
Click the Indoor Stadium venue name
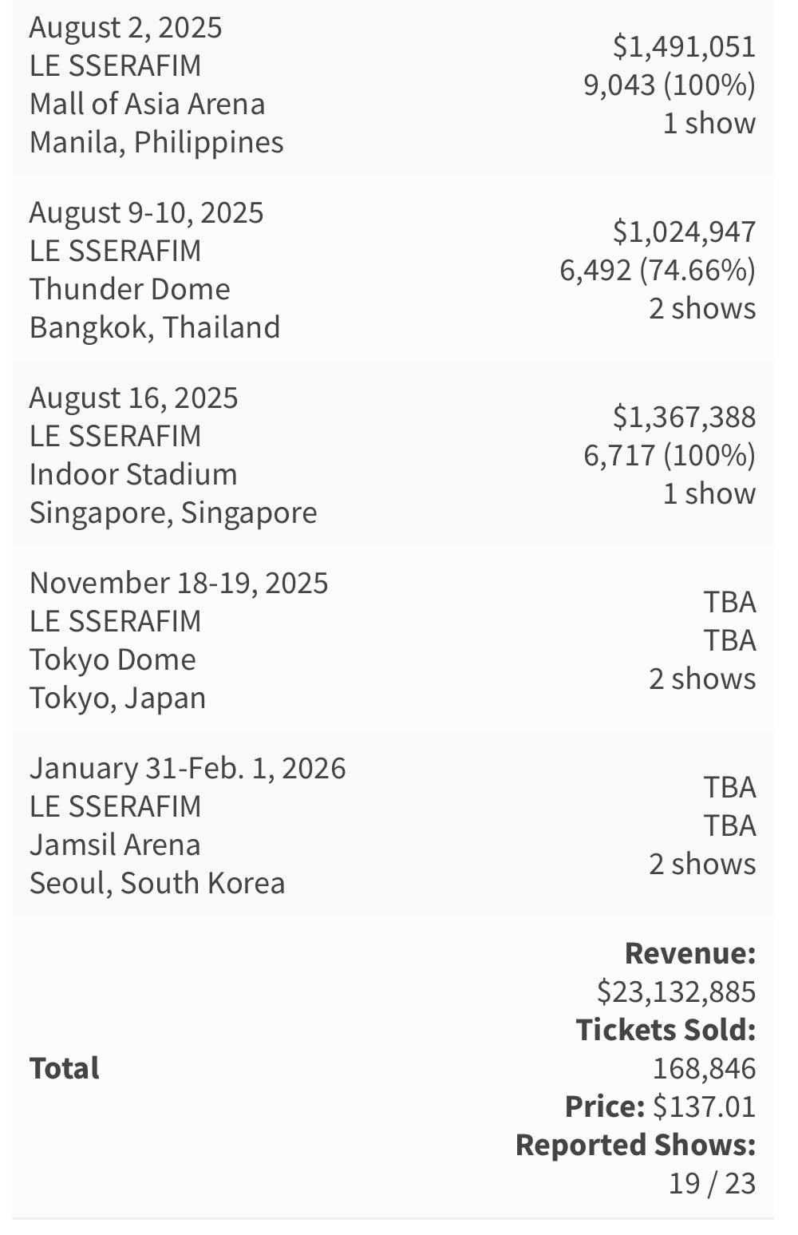(133, 475)
